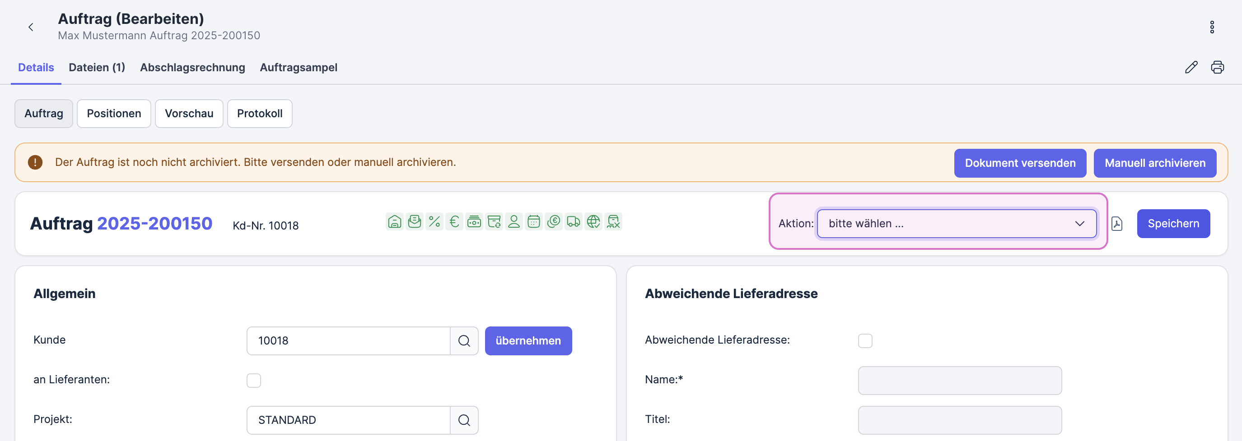The height and width of the screenshot is (441, 1242).
Task: Enable the 'an Lieferanten' checkbox
Action: pyautogui.click(x=254, y=380)
